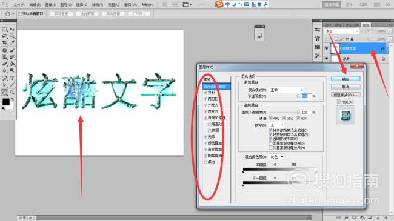Select the Crop tool
The width and height of the screenshot is (394, 221).
point(4,43)
